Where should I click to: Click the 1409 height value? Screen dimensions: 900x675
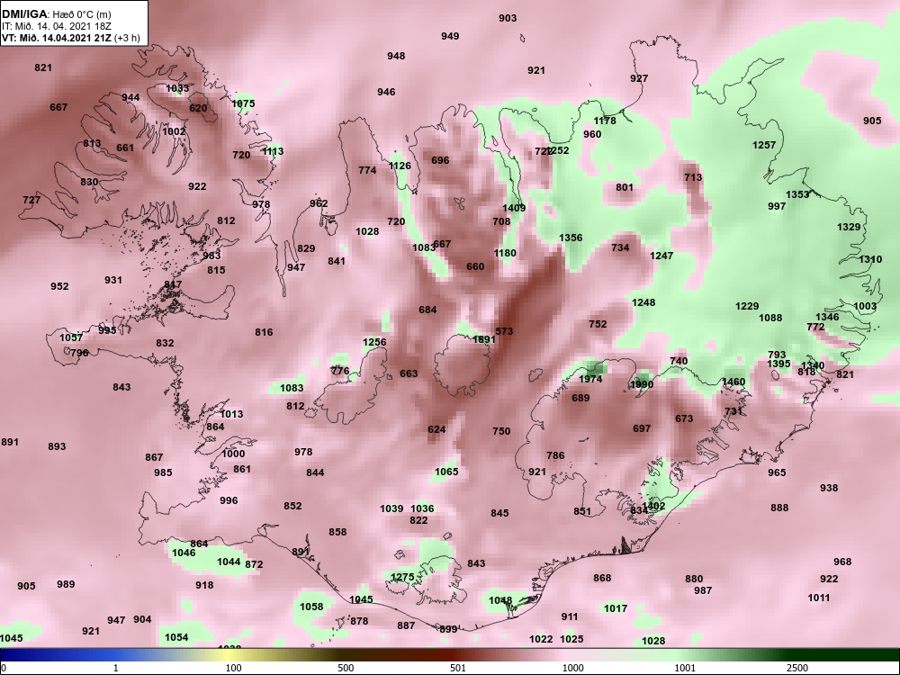point(514,209)
